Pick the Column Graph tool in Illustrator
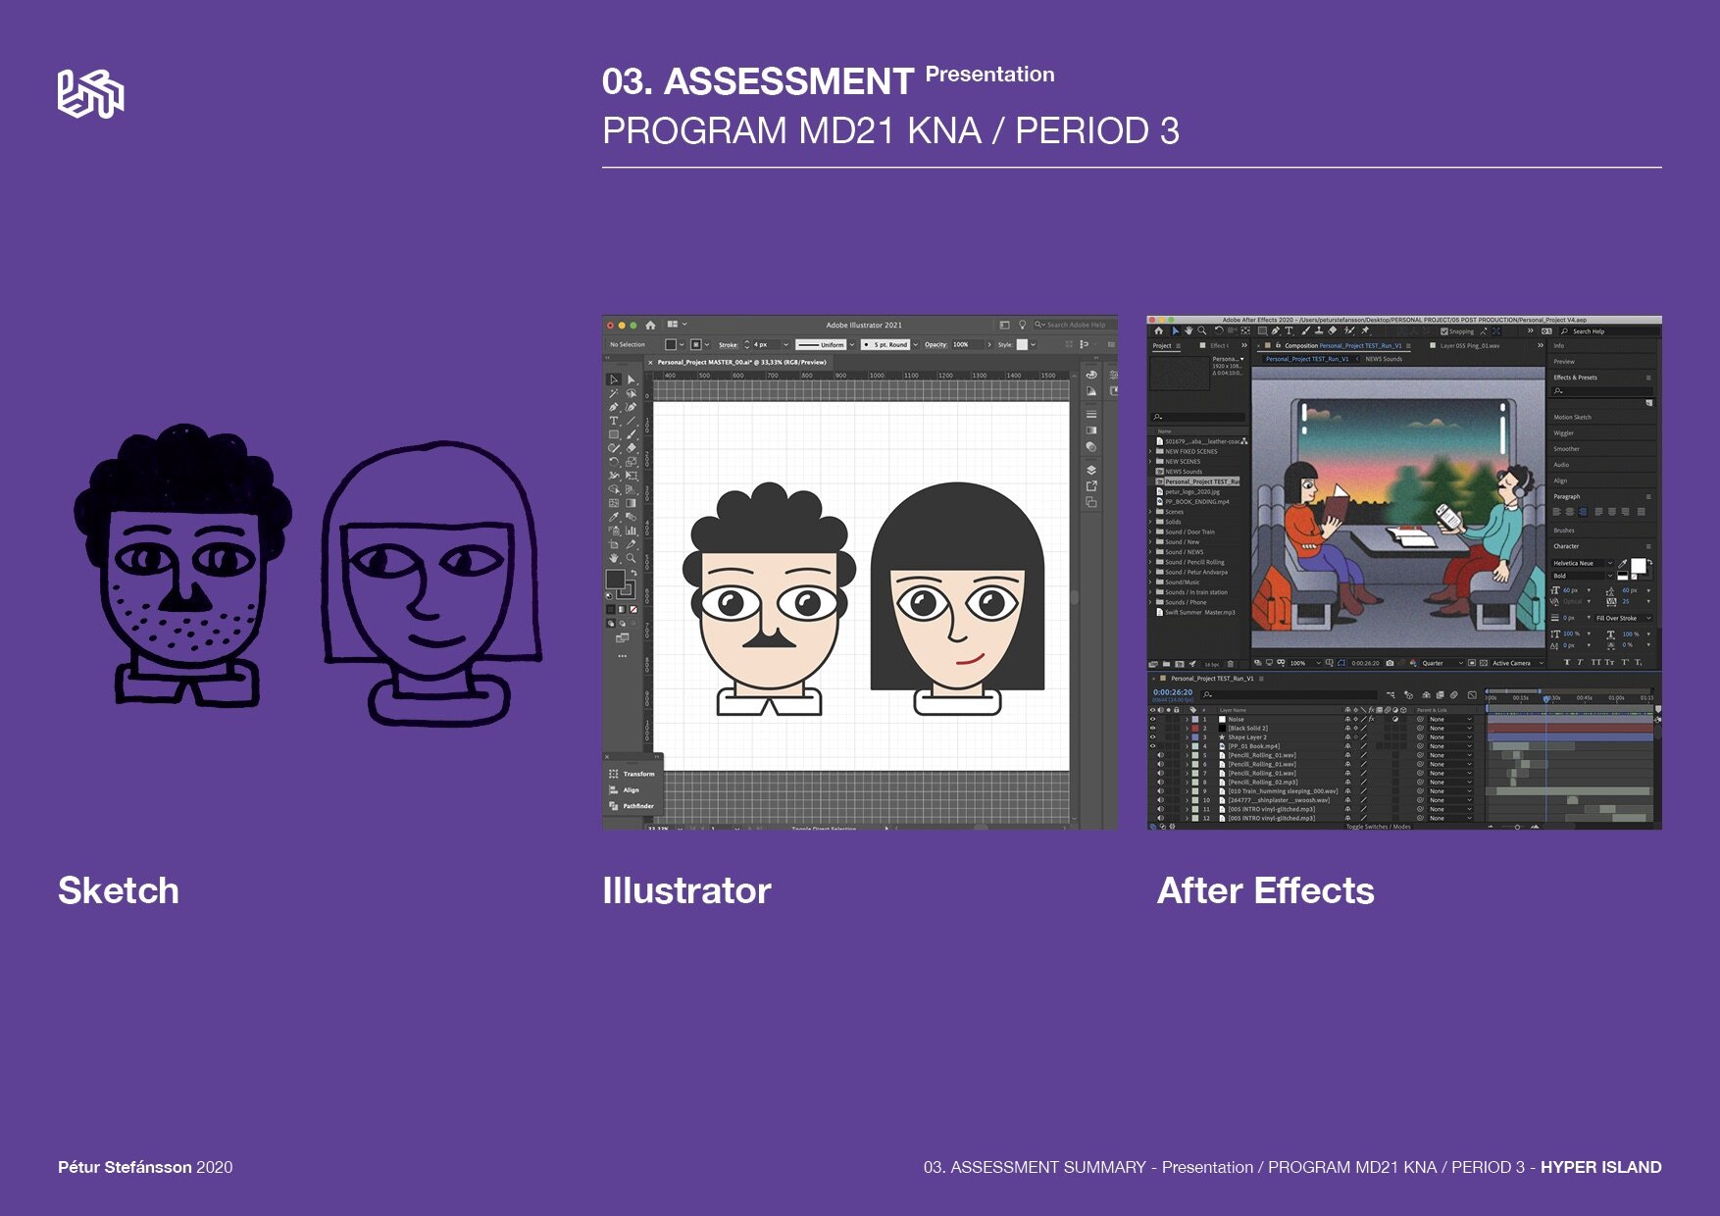The image size is (1720, 1216). point(631,531)
